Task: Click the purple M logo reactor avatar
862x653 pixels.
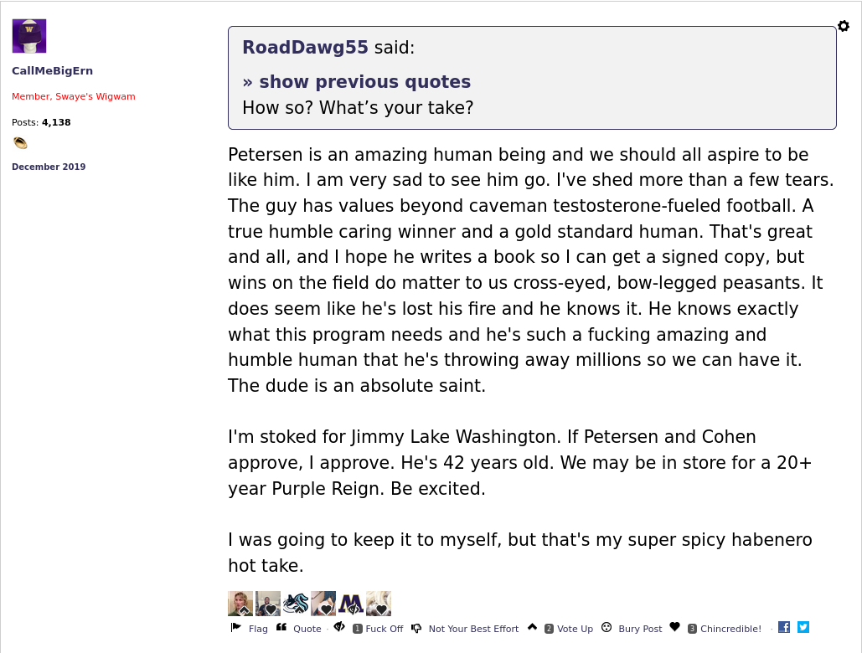Action: click(x=351, y=604)
